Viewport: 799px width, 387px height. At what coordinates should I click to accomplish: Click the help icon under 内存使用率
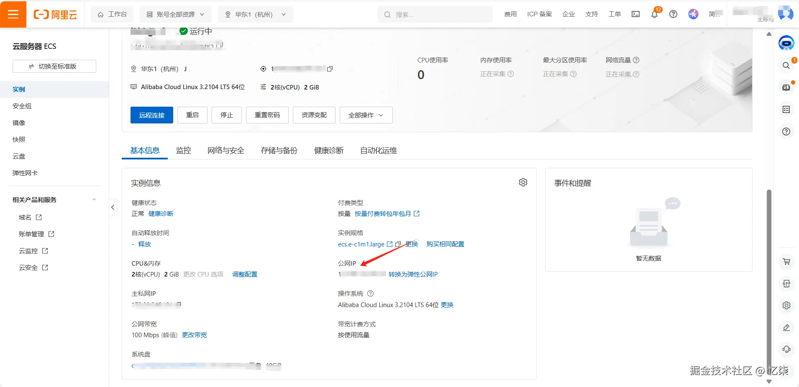(x=511, y=74)
